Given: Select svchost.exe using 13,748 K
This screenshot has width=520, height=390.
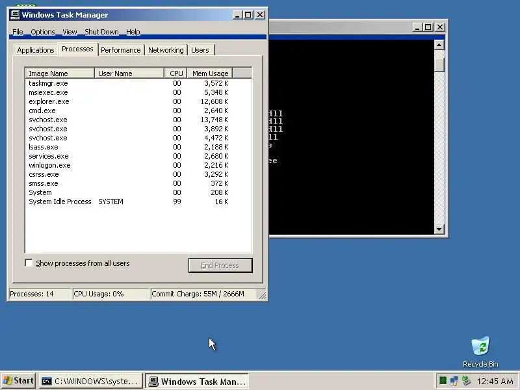Looking at the screenshot, I should (x=128, y=120).
